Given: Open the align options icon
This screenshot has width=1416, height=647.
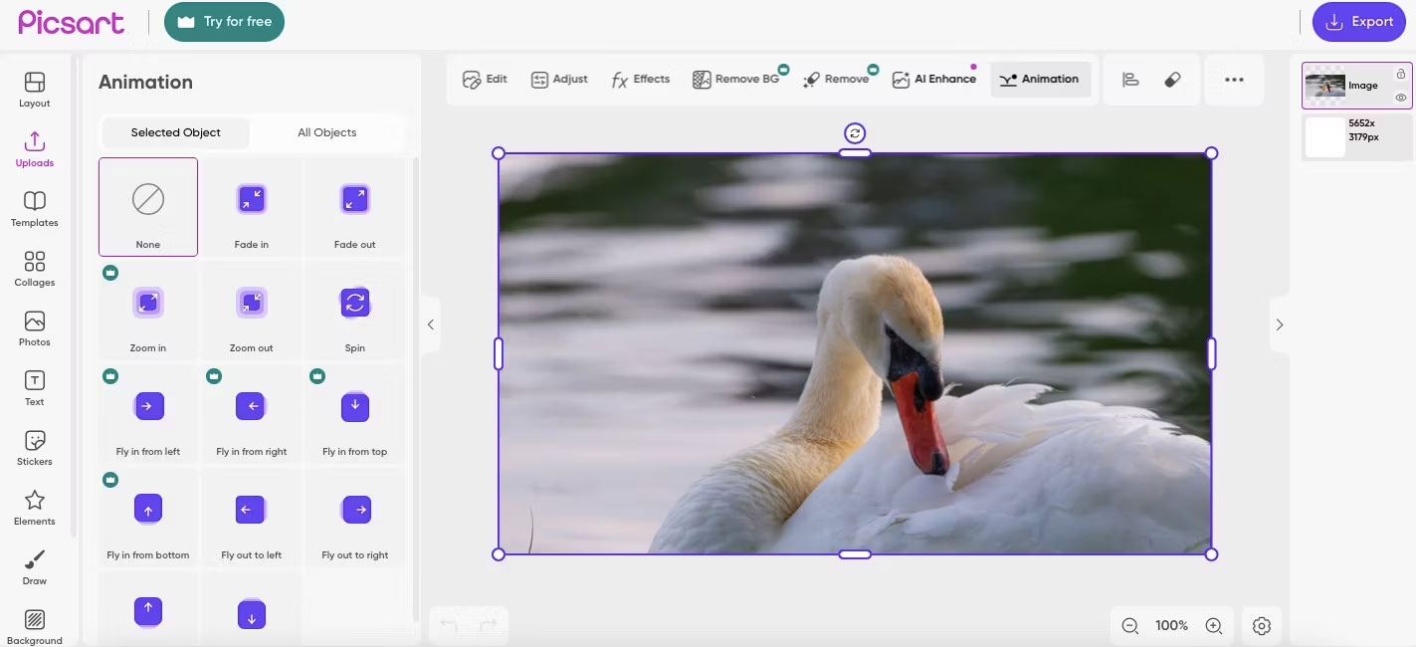Looking at the screenshot, I should coord(1130,80).
